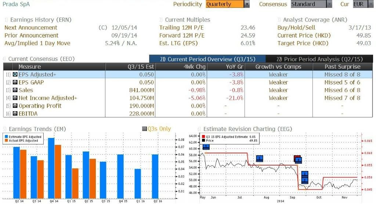Viewport: 376px width, 204px height.
Task: Open Current Multiples section link
Action: [x=188, y=20]
